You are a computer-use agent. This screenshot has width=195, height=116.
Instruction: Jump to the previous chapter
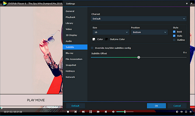(x=75, y=112)
